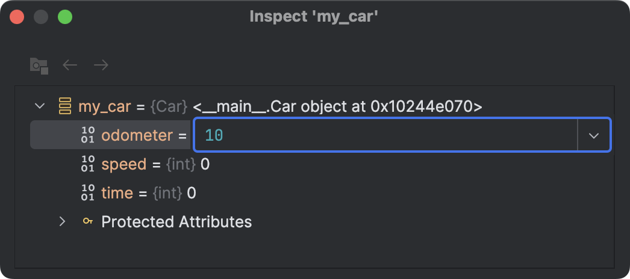Click the odometer variable name label

(137, 135)
